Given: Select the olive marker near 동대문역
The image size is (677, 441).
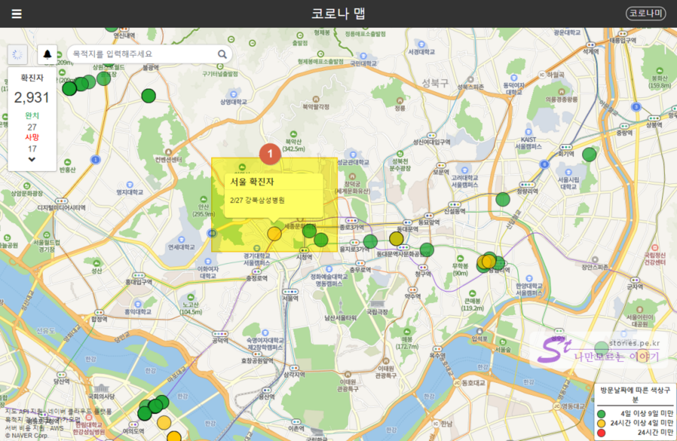Looking at the screenshot, I should click(x=396, y=238).
